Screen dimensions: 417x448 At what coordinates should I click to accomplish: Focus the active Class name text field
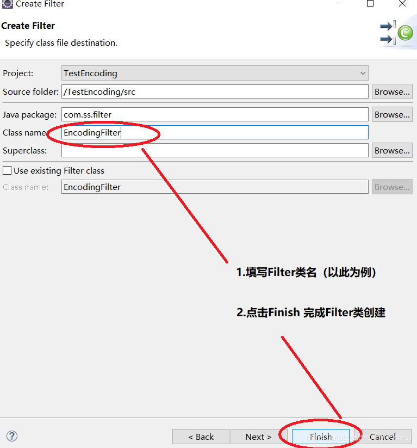[215, 132]
